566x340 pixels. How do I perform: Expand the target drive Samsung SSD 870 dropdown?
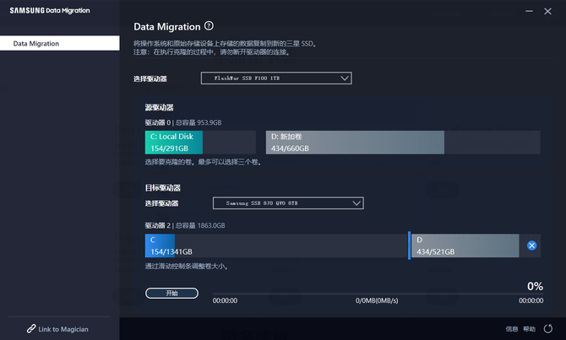tap(287, 203)
